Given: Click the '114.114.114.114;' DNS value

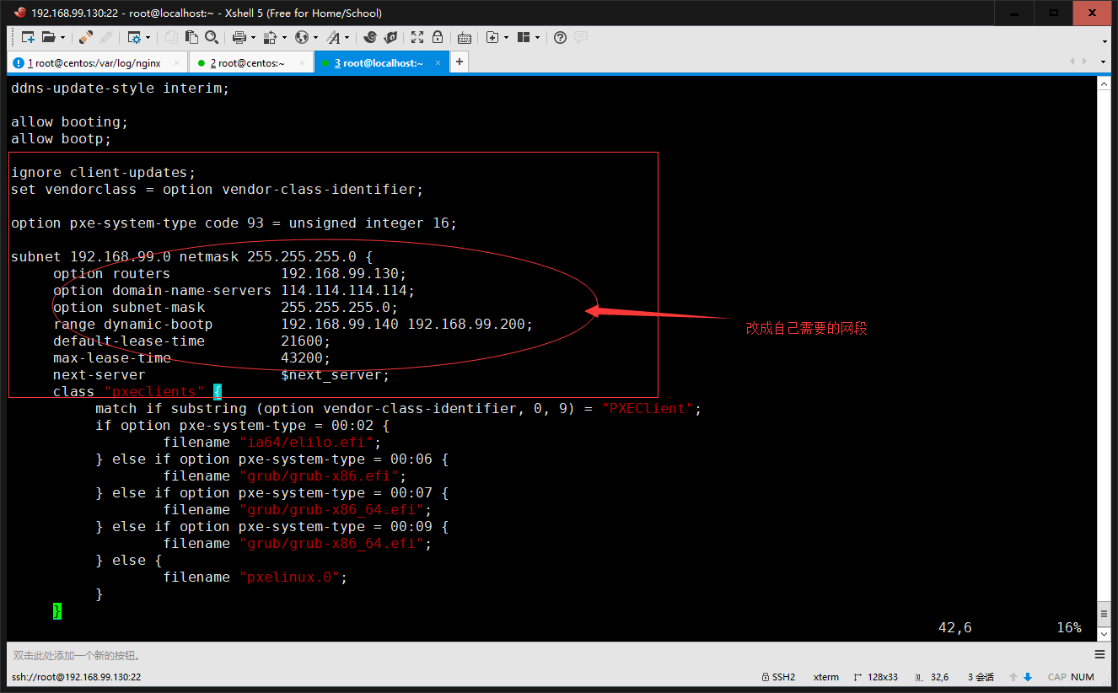Looking at the screenshot, I should click(x=348, y=291).
